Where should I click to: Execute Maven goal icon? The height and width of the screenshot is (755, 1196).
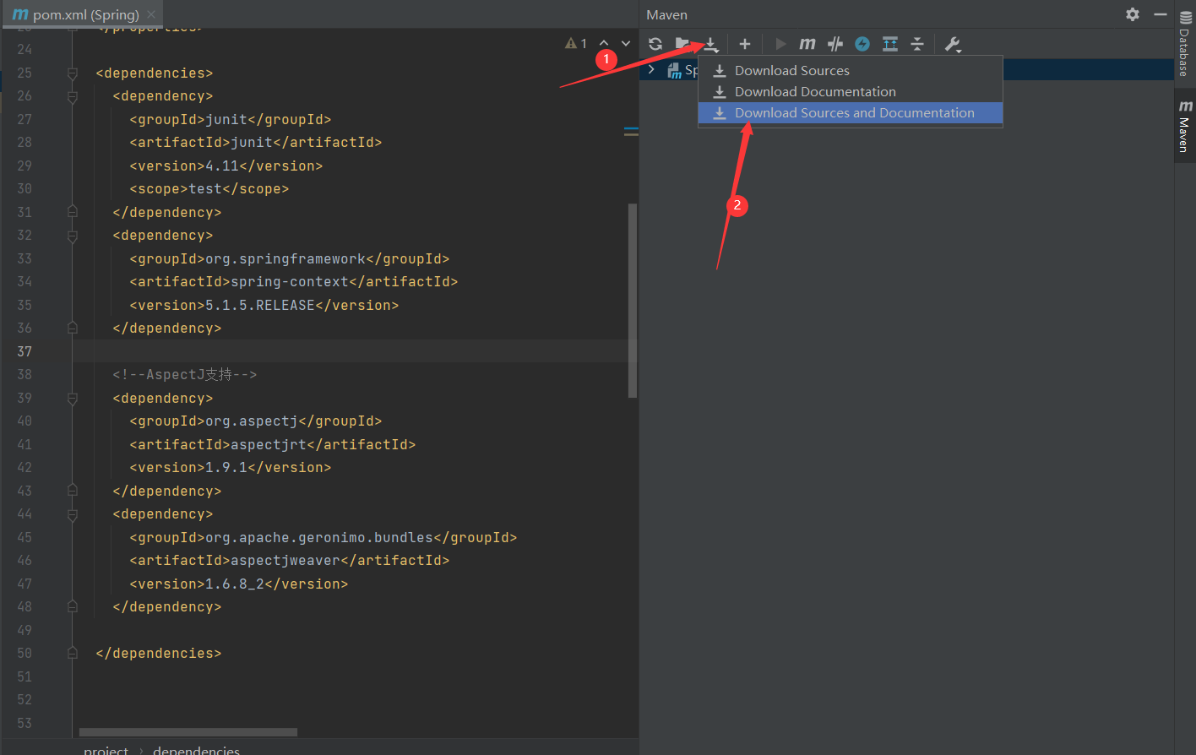coord(807,44)
